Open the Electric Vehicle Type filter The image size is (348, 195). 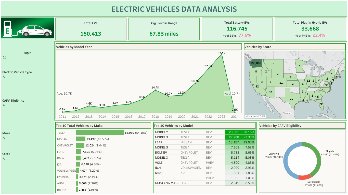[28, 77]
